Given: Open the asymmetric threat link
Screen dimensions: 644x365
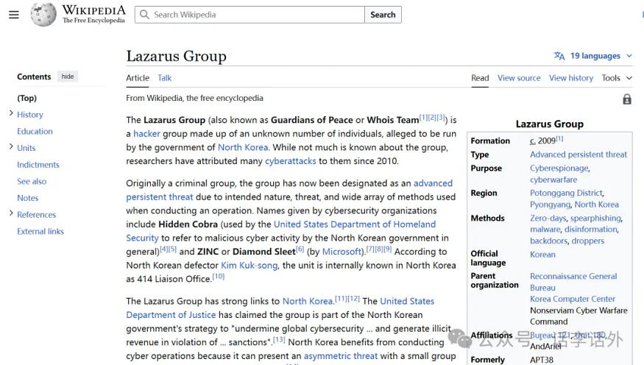Looking at the screenshot, I should click(x=341, y=356).
